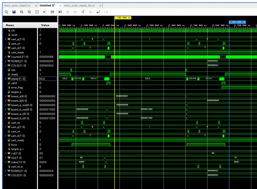Click the Name column header

pos(10,25)
